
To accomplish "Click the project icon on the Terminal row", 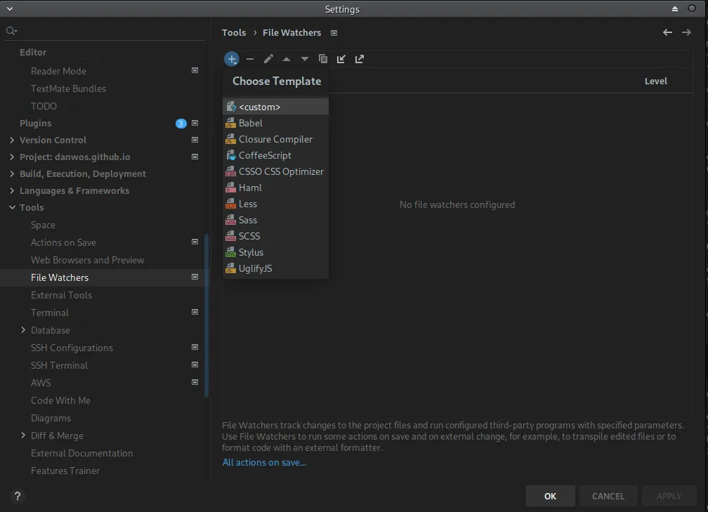I will [x=195, y=312].
